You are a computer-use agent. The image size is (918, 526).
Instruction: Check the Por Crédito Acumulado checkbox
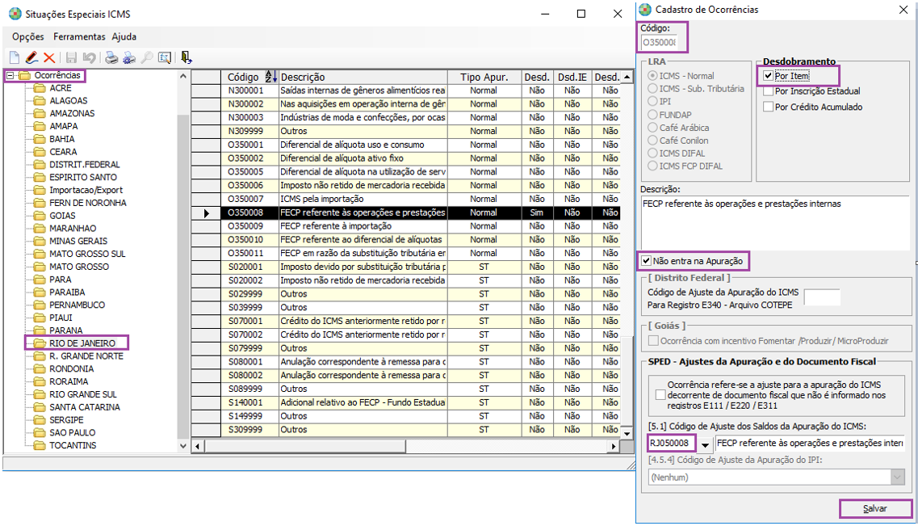[x=768, y=107]
